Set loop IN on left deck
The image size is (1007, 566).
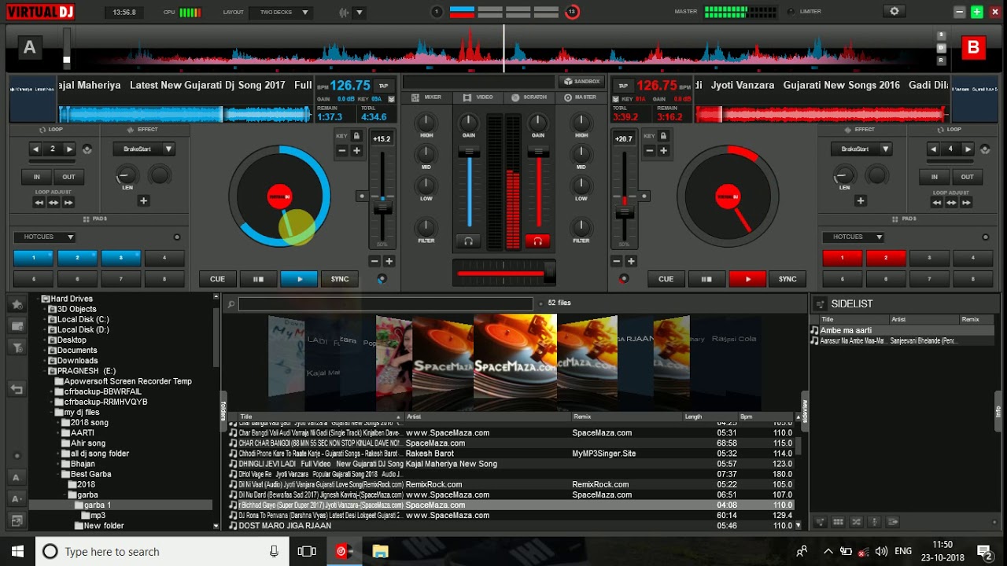pyautogui.click(x=36, y=177)
